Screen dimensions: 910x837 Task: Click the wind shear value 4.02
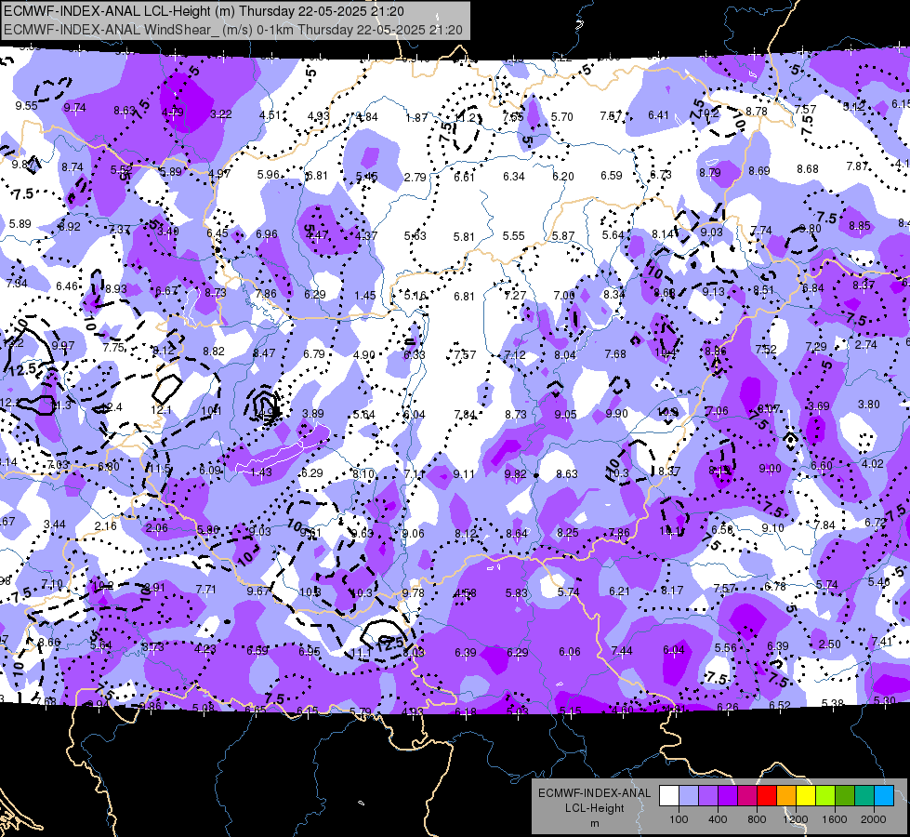tap(872, 464)
